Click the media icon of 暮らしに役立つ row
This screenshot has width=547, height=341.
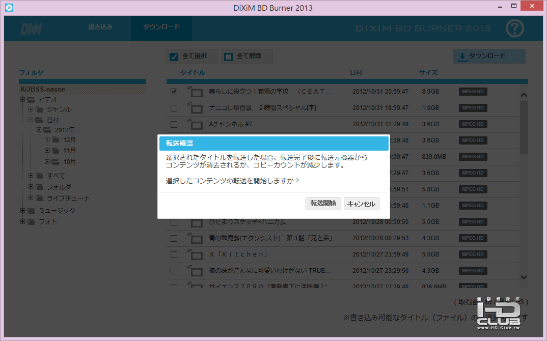(x=195, y=92)
